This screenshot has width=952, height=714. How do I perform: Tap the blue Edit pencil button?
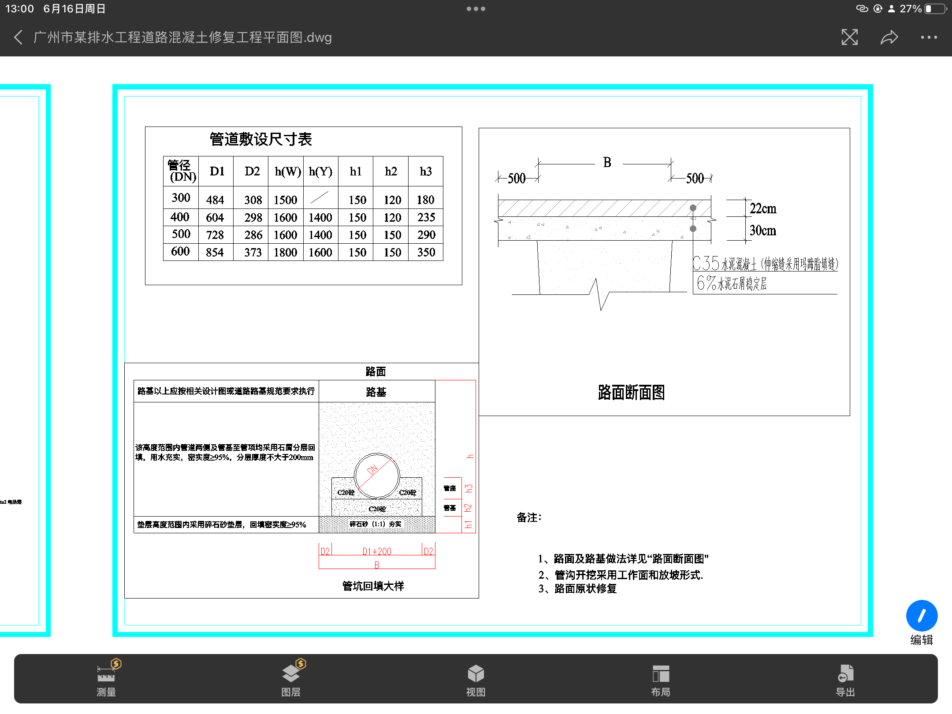[x=922, y=616]
